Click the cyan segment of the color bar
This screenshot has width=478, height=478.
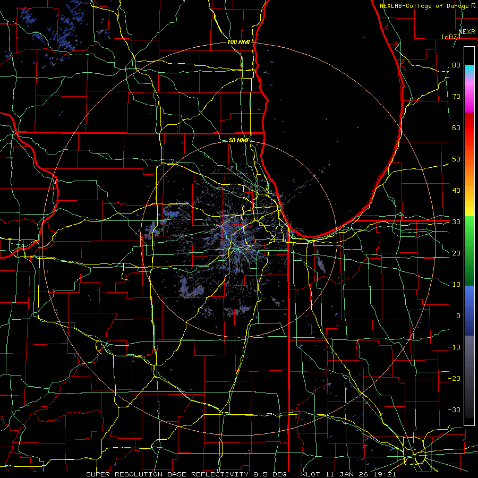pyautogui.click(x=469, y=70)
